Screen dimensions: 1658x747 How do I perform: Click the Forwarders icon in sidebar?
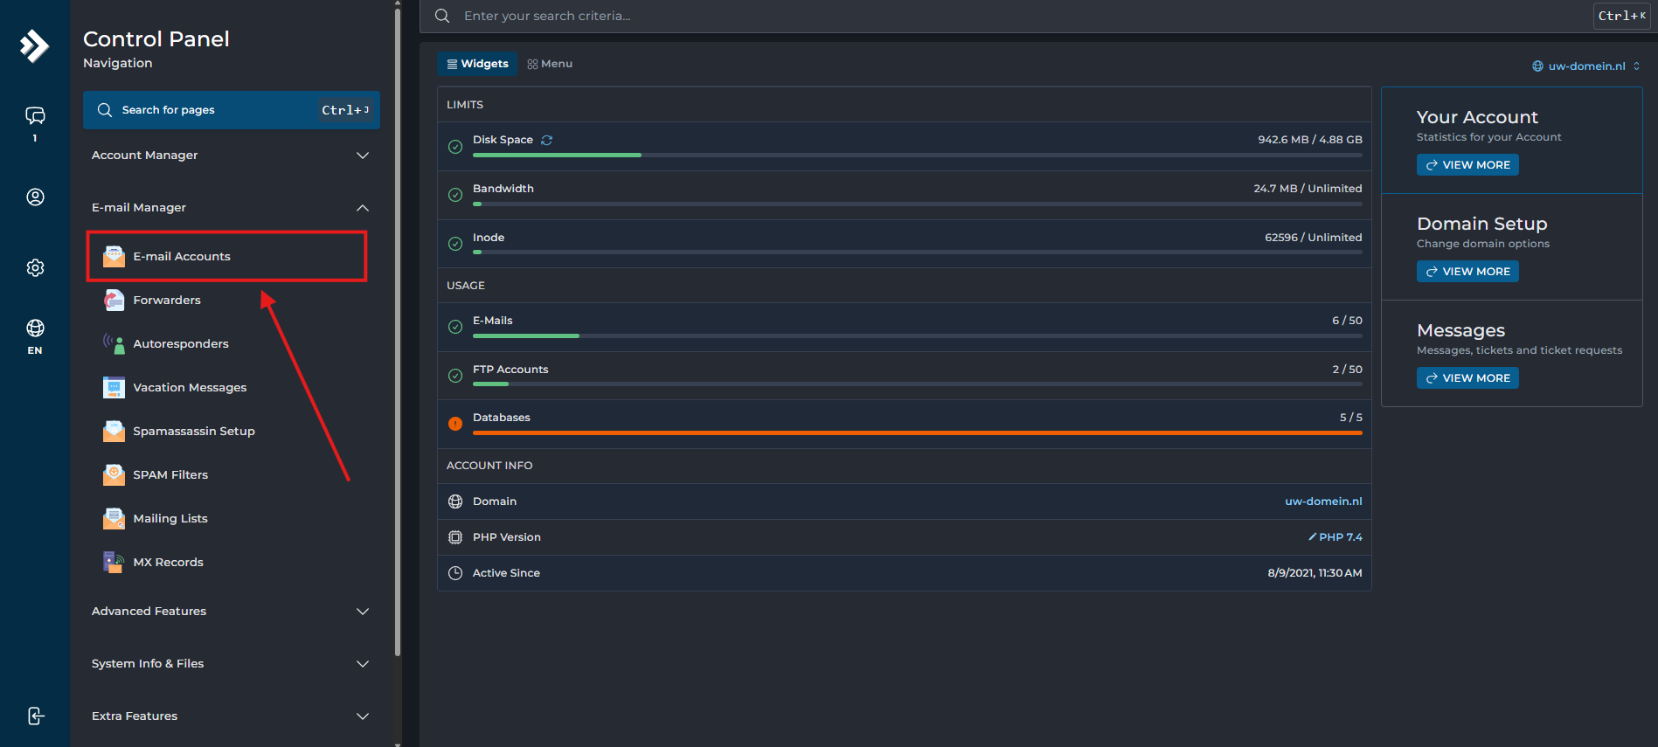coord(114,301)
